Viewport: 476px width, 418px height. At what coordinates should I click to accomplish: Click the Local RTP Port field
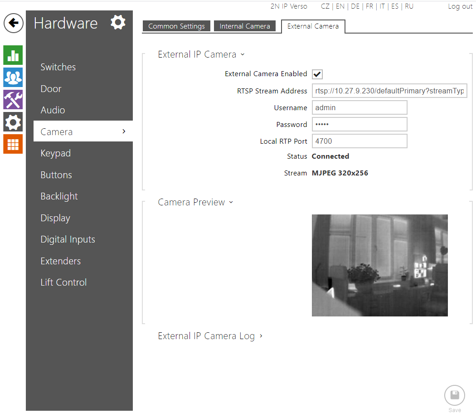pyautogui.click(x=359, y=141)
